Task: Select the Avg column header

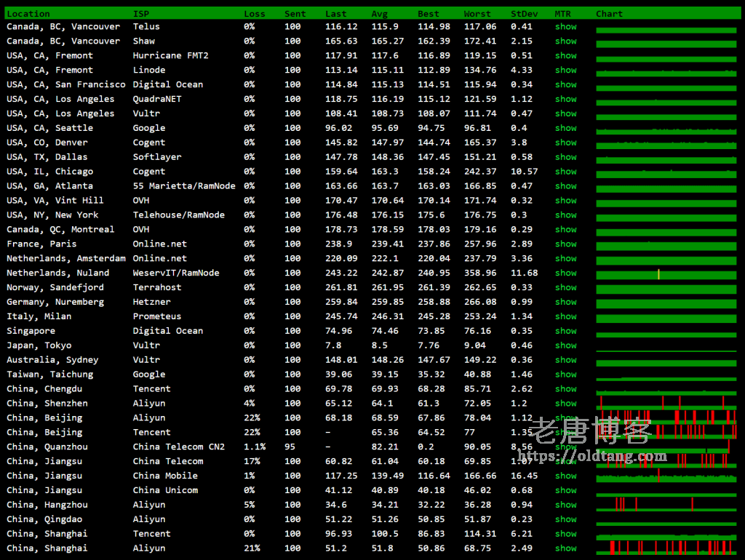Action: coord(379,14)
